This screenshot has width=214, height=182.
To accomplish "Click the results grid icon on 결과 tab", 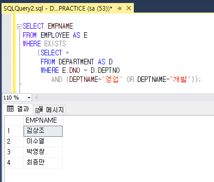I will [11, 109].
